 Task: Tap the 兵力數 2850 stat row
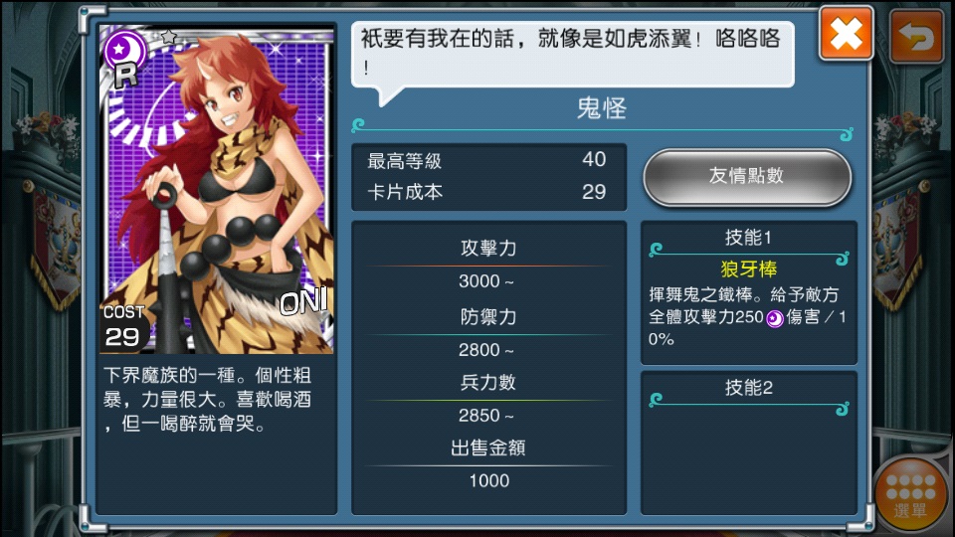coord(488,399)
